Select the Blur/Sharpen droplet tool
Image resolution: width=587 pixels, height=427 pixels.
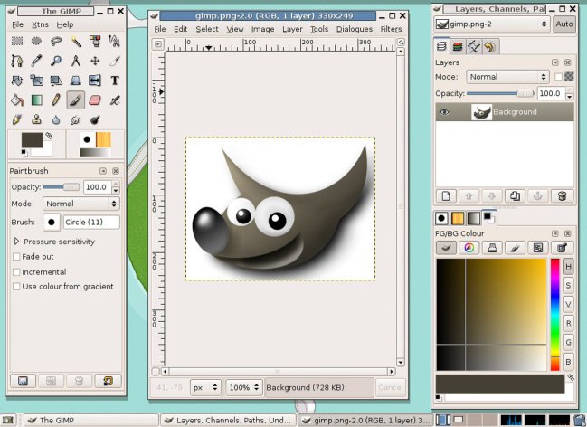point(56,119)
